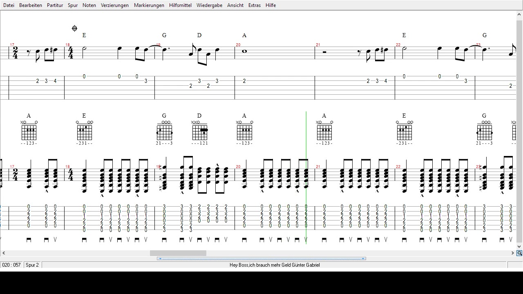Click the 4/4 time signature in top track

pos(71,53)
